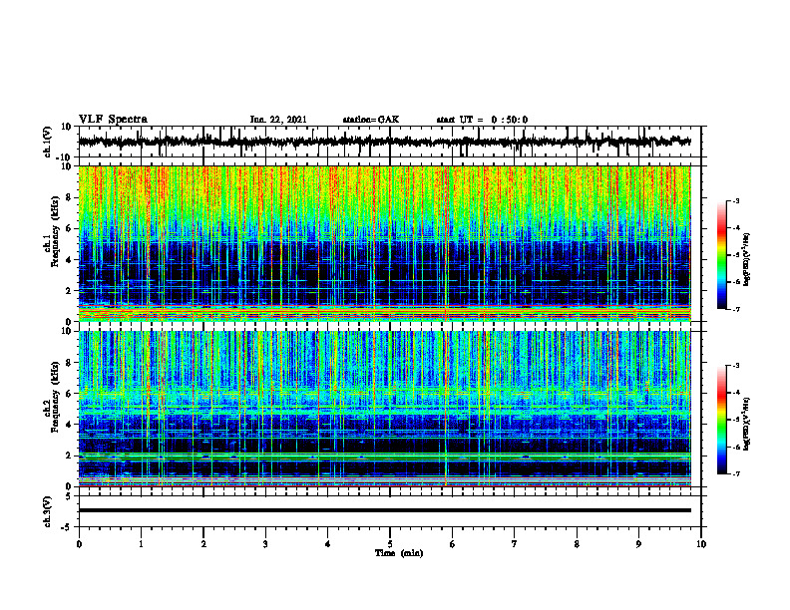Click the "-3" tick on ch.1 colorbar
The height and width of the screenshot is (610, 790).
736,201
